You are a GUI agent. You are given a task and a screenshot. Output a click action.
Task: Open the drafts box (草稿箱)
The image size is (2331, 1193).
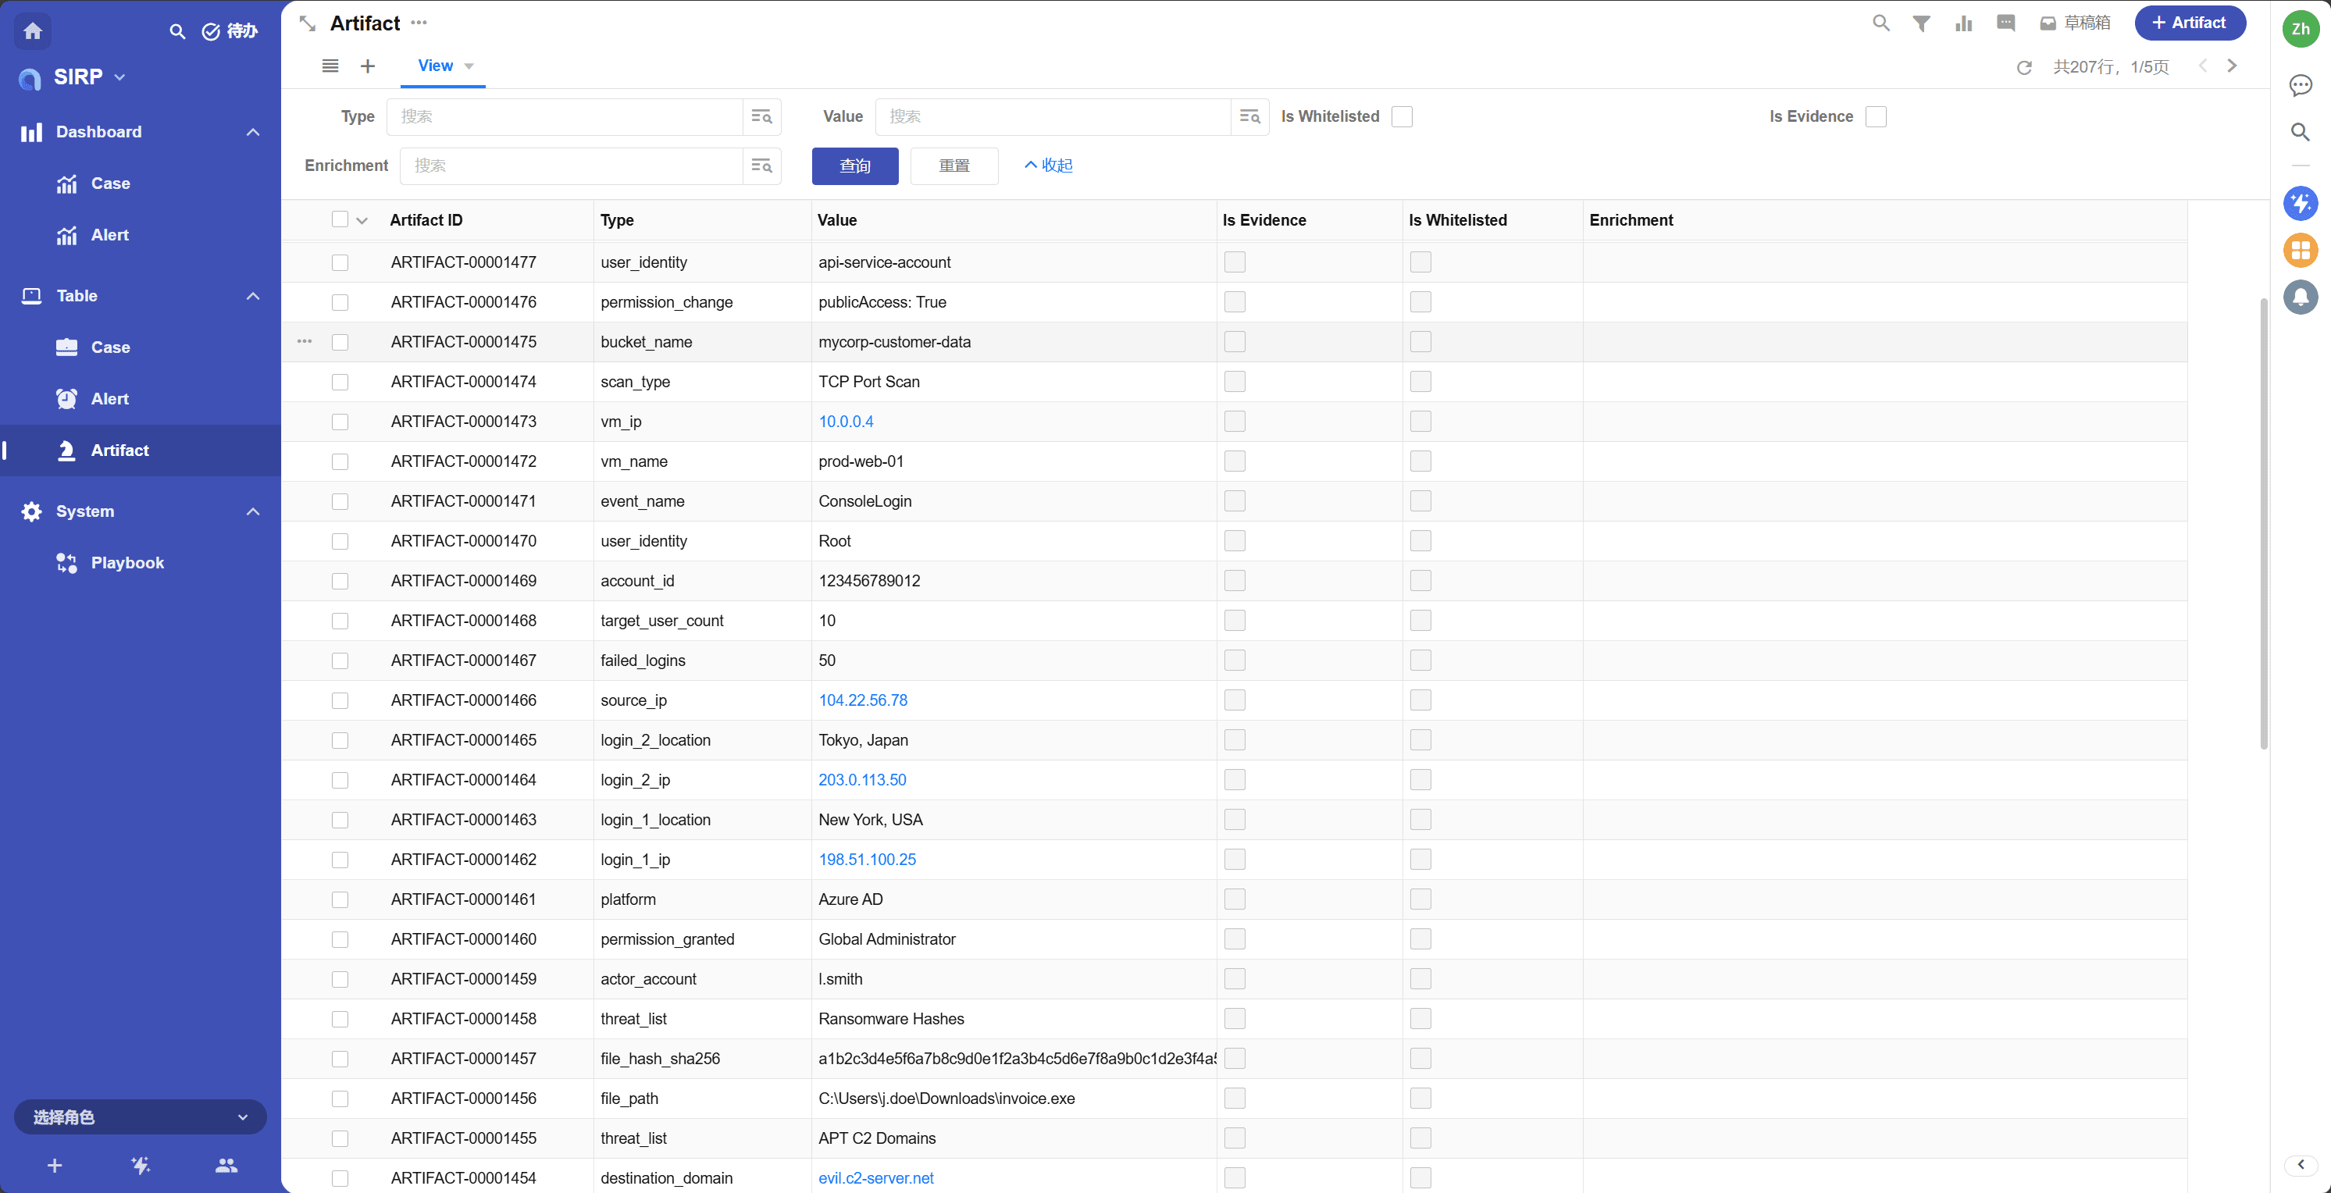coord(2076,23)
